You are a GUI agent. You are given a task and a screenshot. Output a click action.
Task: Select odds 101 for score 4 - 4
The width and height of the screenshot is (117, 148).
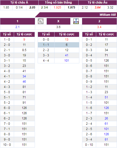coord(67,61)
